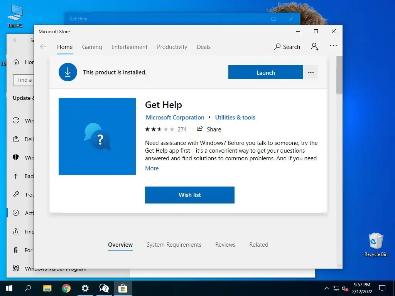Click the network status tray icon
Viewport: 395px width, 296px height.
tap(336, 288)
